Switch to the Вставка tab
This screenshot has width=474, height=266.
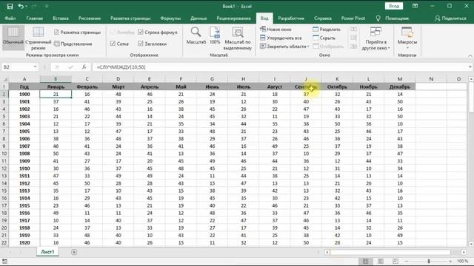click(x=61, y=18)
